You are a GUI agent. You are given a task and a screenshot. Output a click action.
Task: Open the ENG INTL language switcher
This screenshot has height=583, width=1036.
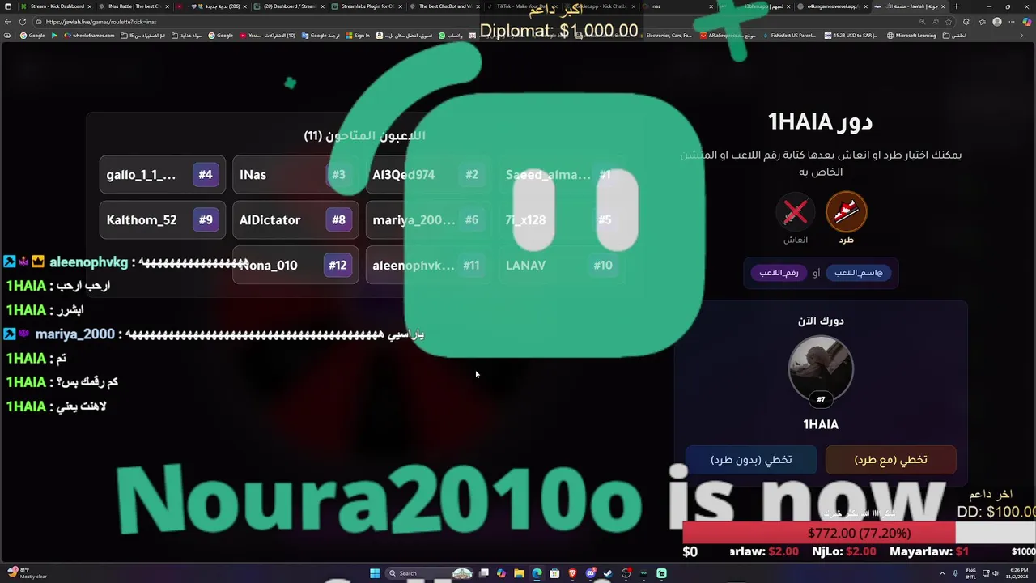(970, 573)
